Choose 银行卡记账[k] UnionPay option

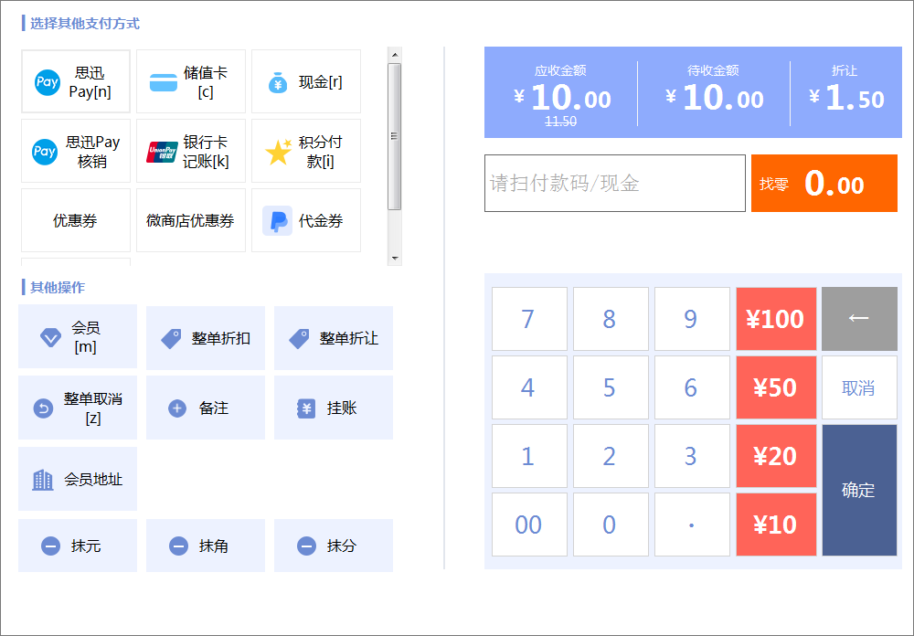click(x=191, y=151)
